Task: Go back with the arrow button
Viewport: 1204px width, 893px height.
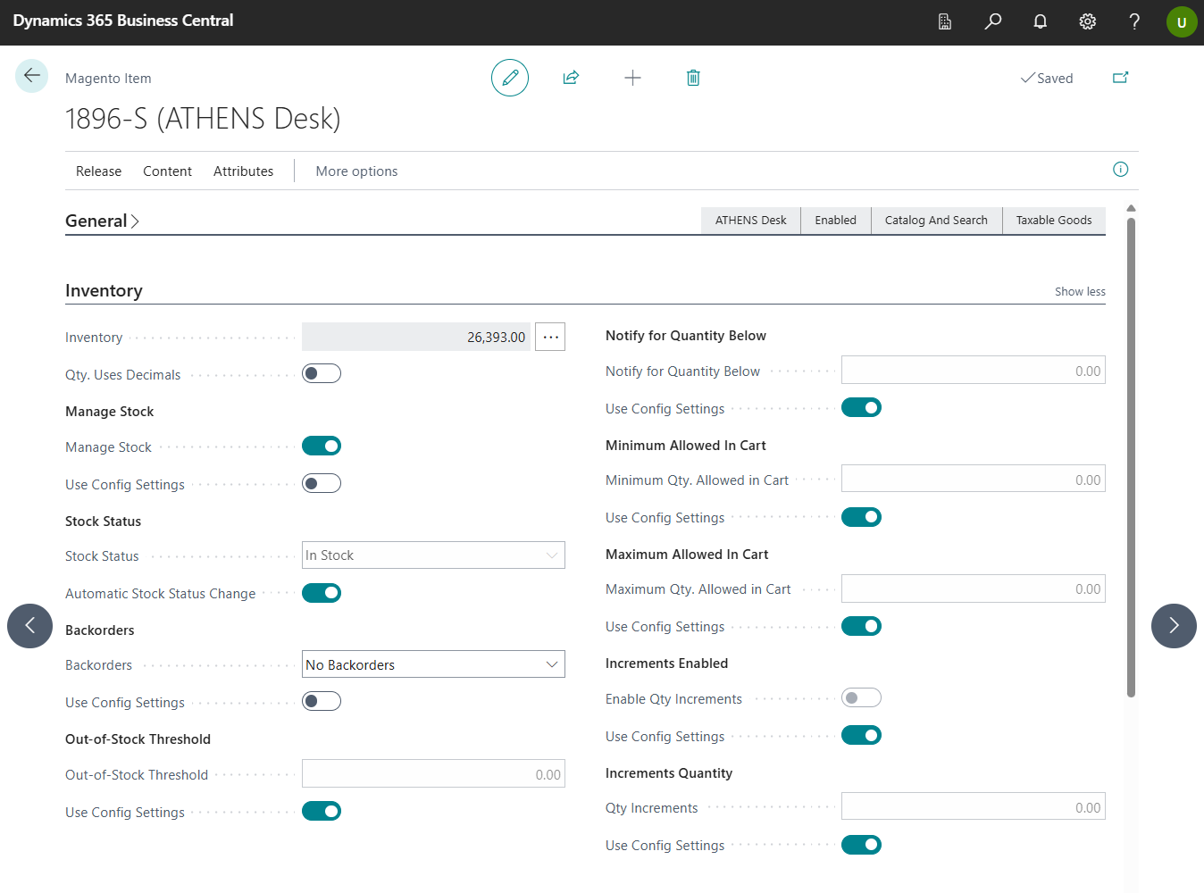Action: [31, 76]
